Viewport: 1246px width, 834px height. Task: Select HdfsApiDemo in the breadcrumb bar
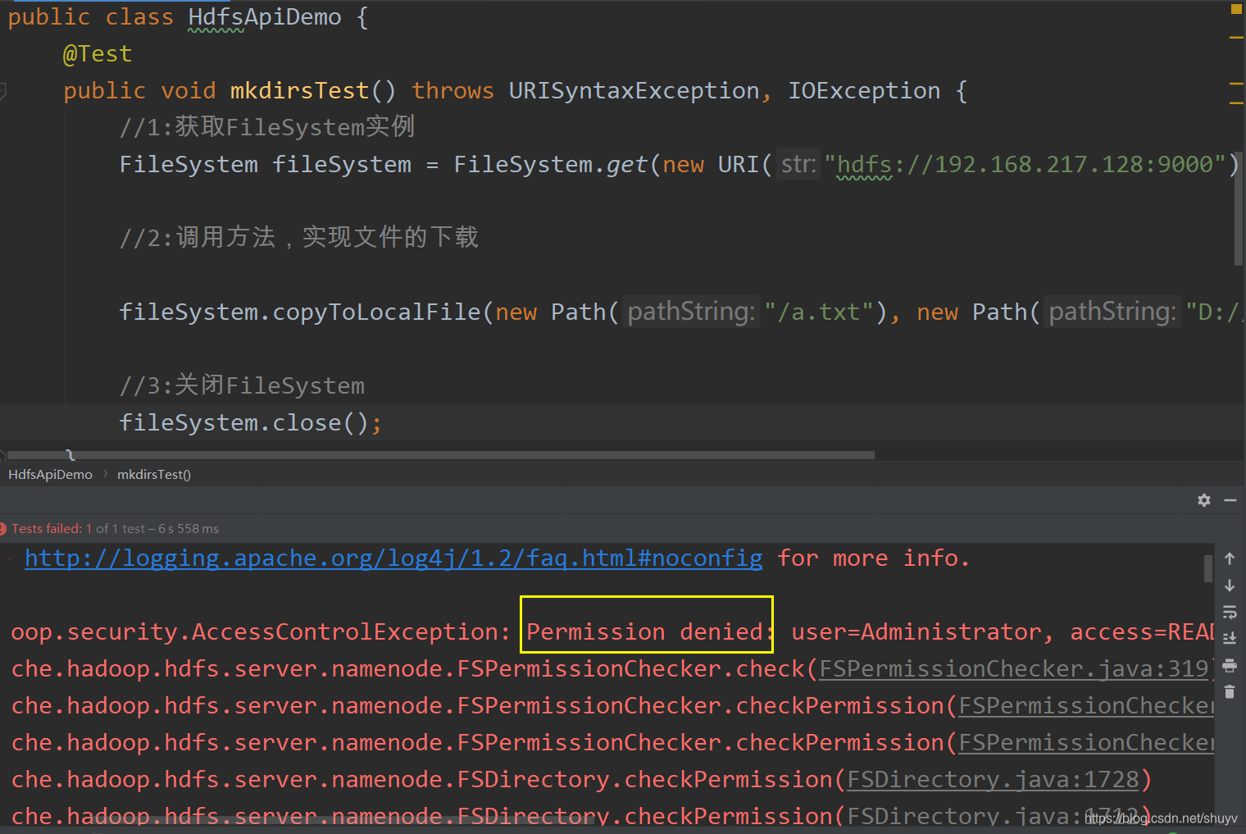tap(50, 474)
